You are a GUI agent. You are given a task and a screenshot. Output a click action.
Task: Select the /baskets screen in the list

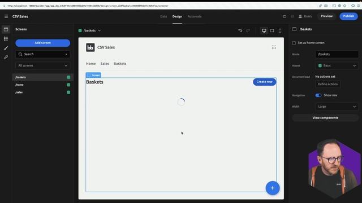pyautogui.click(x=43, y=77)
